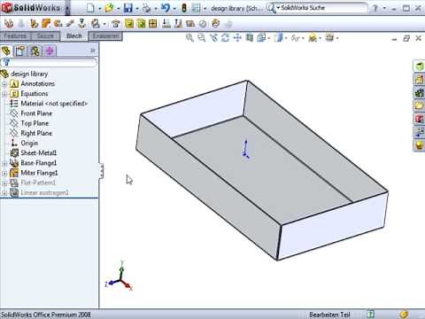The width and height of the screenshot is (425, 319).
Task: Open the FeatureManager design tree tab
Action: [6, 51]
